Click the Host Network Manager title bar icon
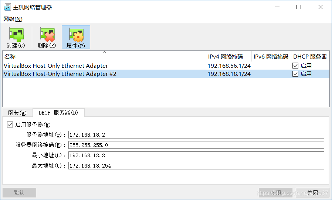This screenshot has width=332, height=200. pos(7,7)
